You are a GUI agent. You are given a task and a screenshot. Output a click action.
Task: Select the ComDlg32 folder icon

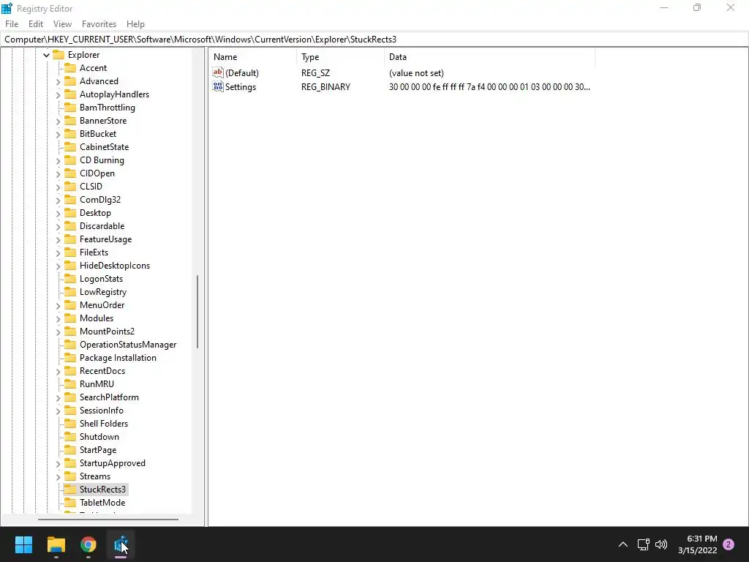[70, 199]
